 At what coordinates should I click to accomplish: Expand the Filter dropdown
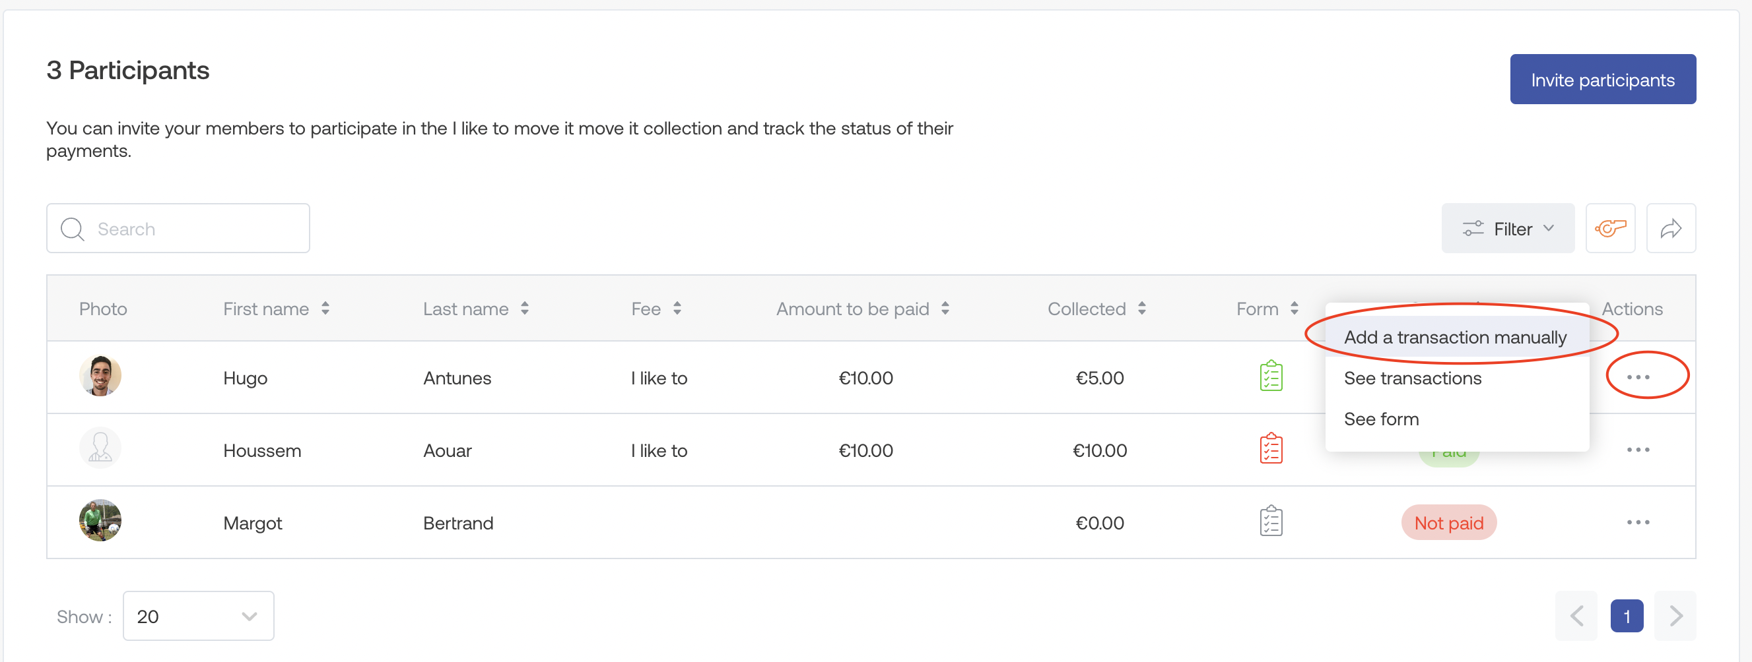tap(1507, 228)
